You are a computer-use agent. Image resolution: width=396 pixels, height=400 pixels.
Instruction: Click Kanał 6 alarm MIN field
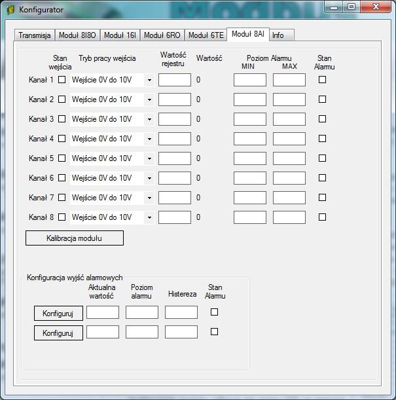click(x=250, y=178)
